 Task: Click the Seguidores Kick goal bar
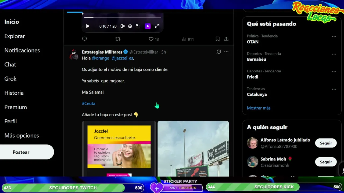point(274,187)
